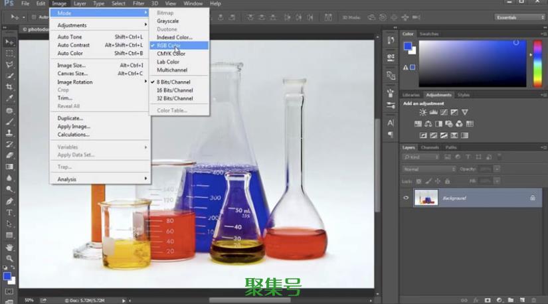The height and width of the screenshot is (304, 548).
Task: Select the Zoom magnifier tool
Action: click(9, 258)
